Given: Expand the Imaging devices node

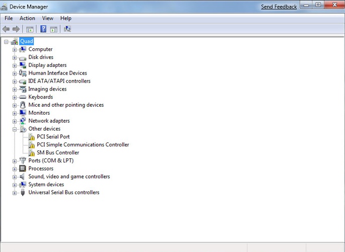Looking at the screenshot, I should pos(14,90).
